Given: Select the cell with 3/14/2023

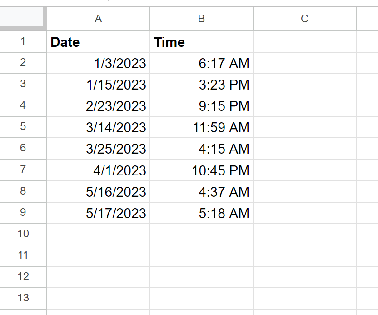Looking at the screenshot, I should click(x=98, y=127).
